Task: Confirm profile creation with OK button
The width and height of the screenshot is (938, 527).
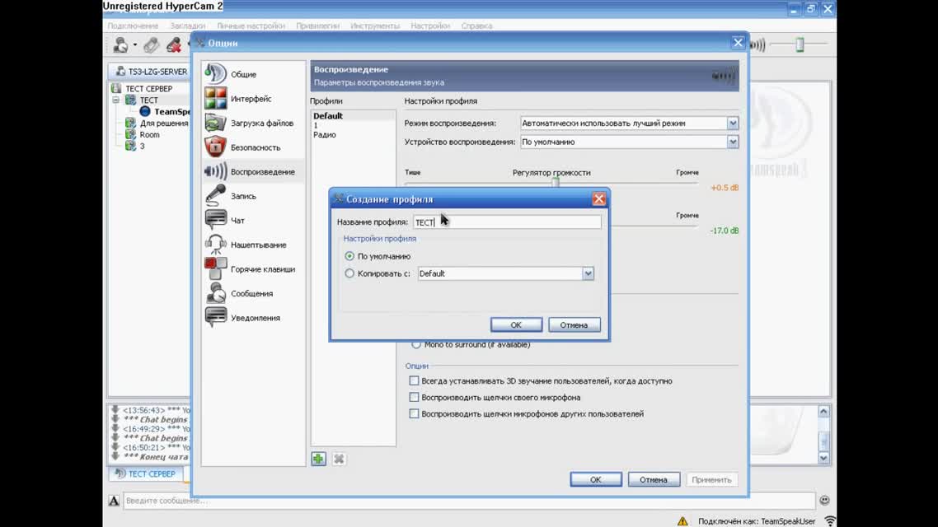Action: click(x=516, y=325)
